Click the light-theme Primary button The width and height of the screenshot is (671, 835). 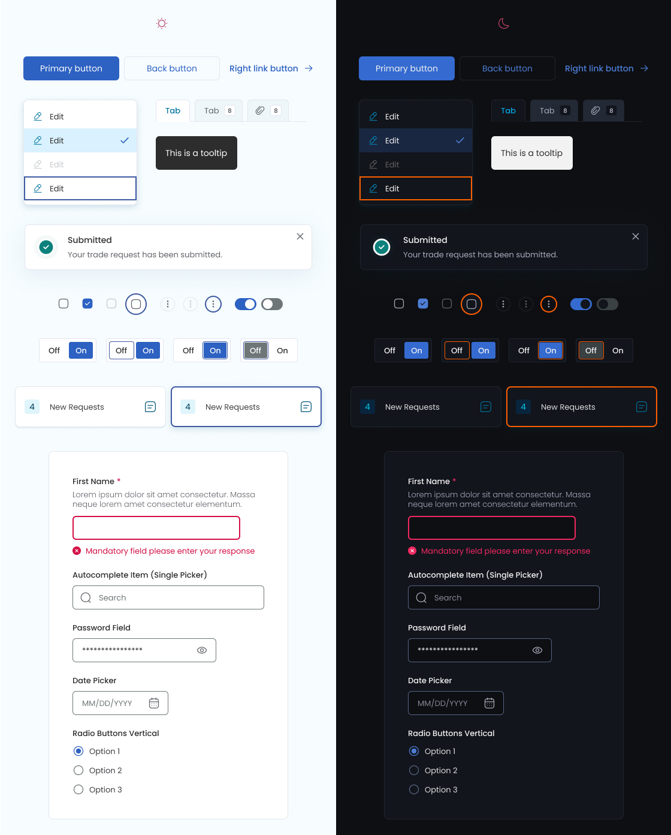click(71, 68)
